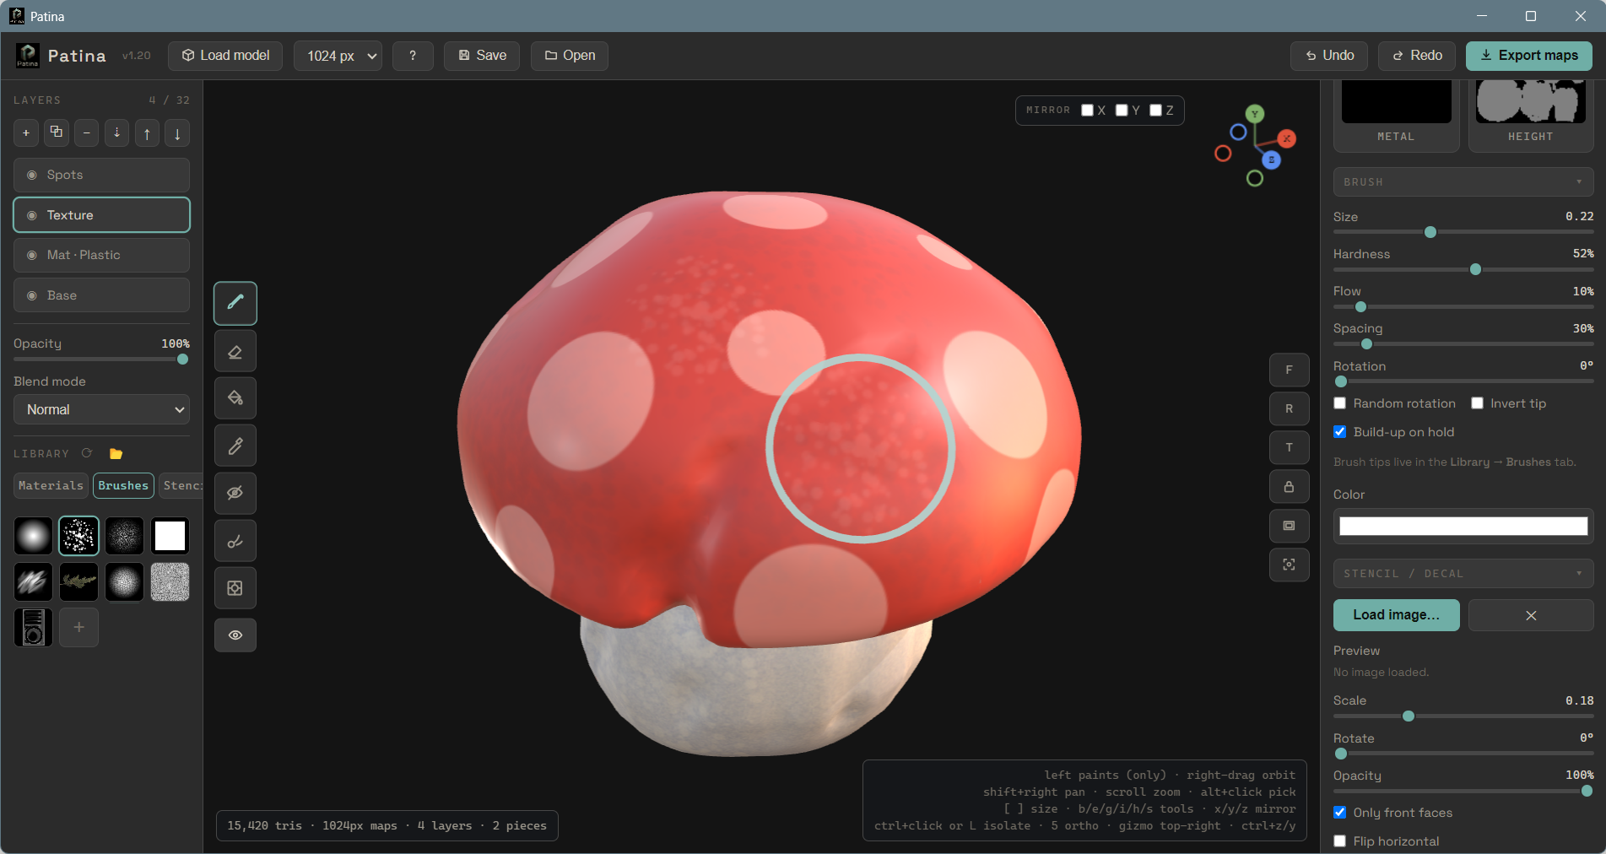Switch to right view with R button
This screenshot has height=854, width=1606.
(x=1289, y=408)
